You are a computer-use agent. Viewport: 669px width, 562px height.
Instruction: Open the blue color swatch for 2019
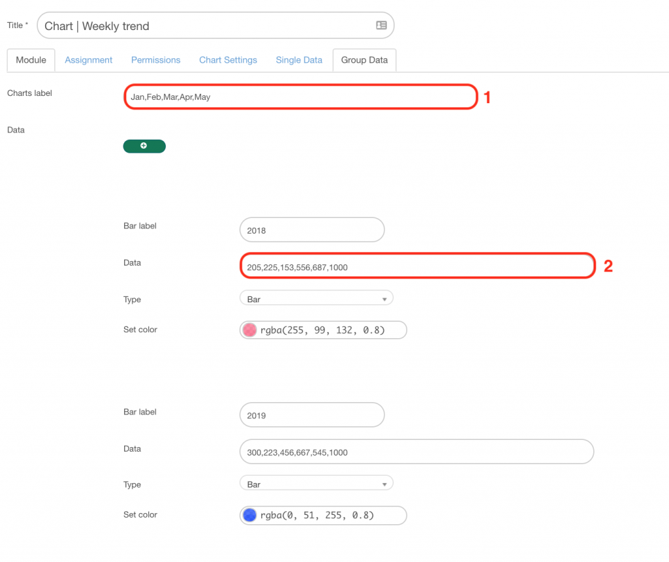(x=250, y=515)
